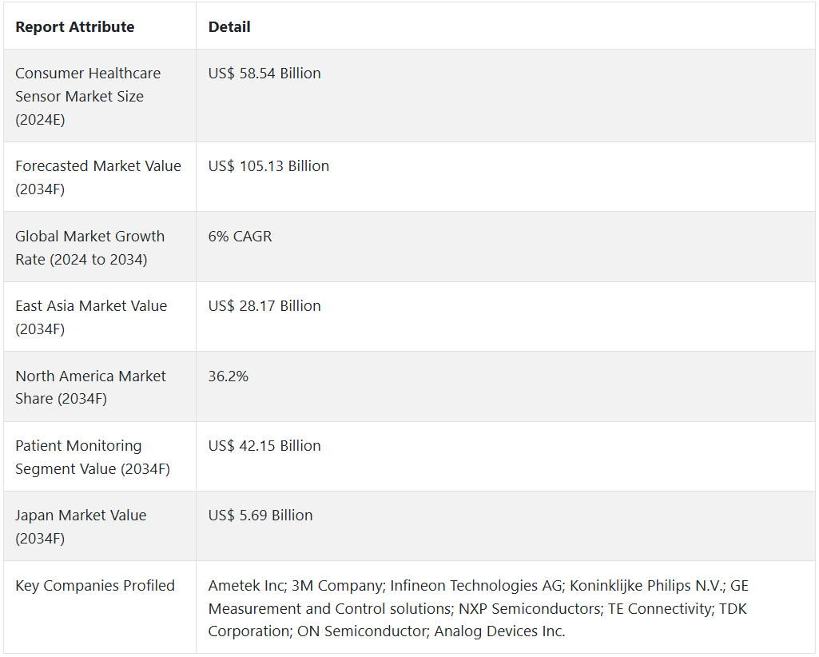819x657 pixels.
Task: Click the US$ 105.13 Billion value
Action: (x=268, y=166)
